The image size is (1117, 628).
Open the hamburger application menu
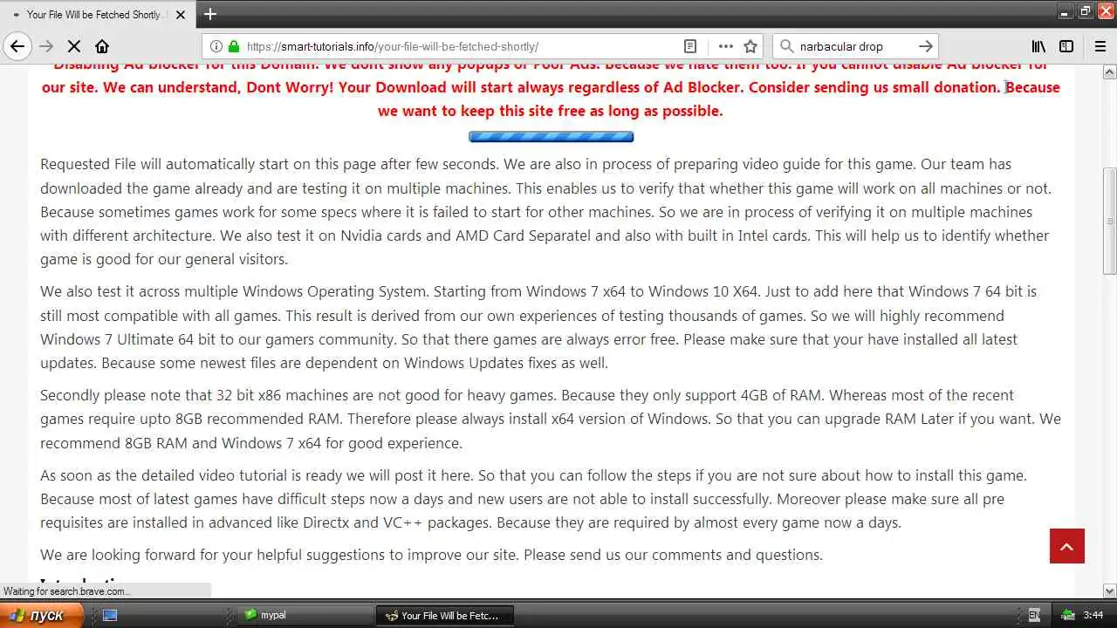coord(1100,46)
